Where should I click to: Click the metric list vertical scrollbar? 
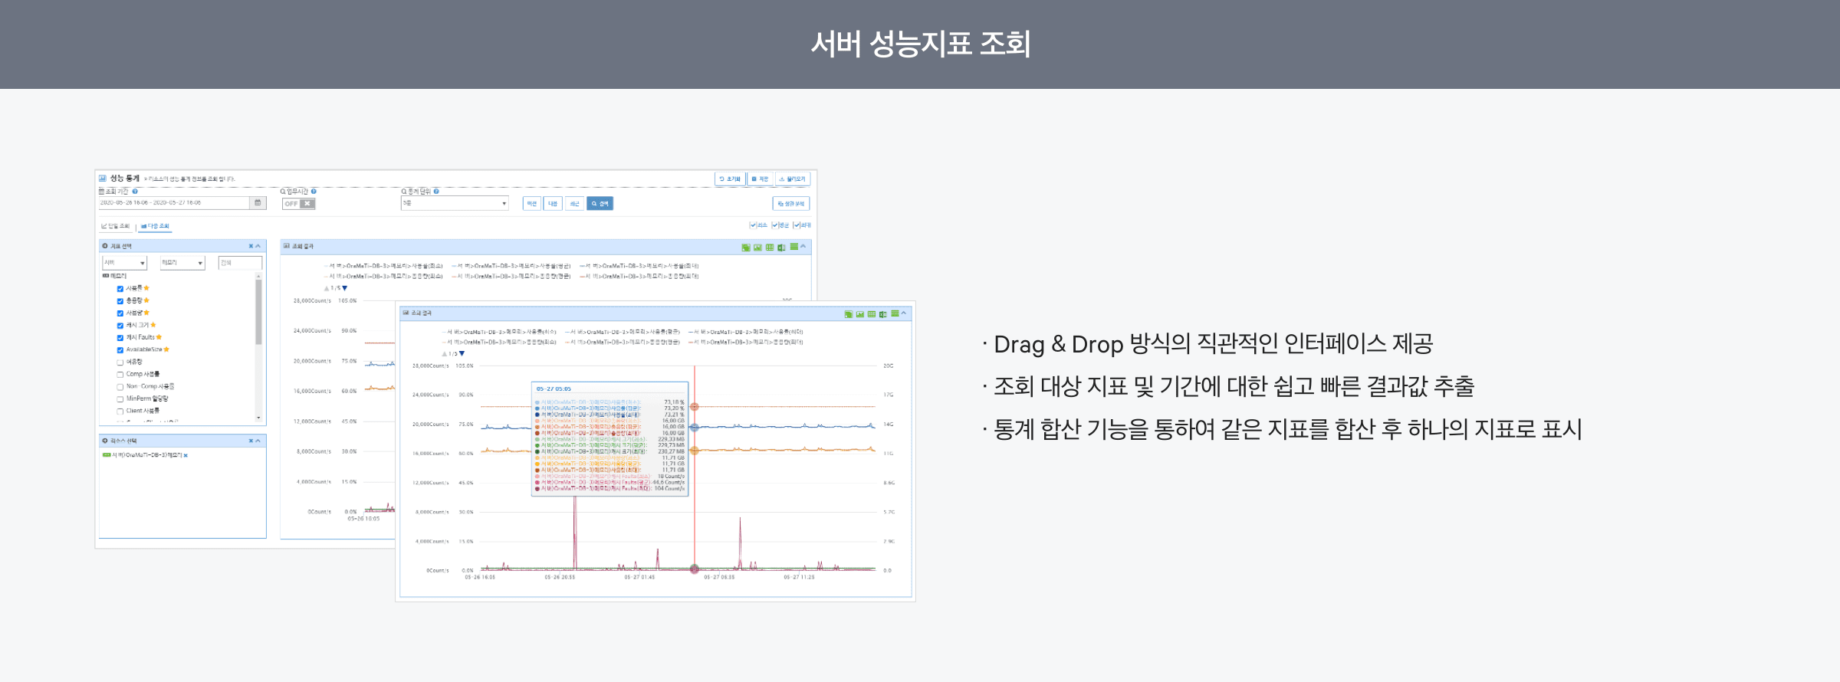(258, 314)
